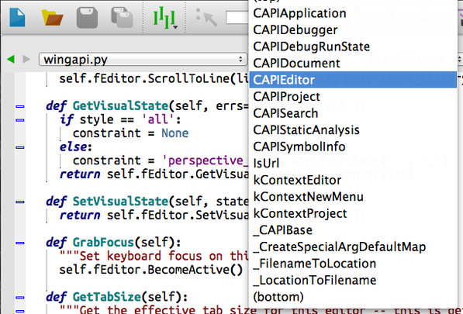The image size is (463, 314).
Task: Click the Save All files icon
Action: coord(122,18)
